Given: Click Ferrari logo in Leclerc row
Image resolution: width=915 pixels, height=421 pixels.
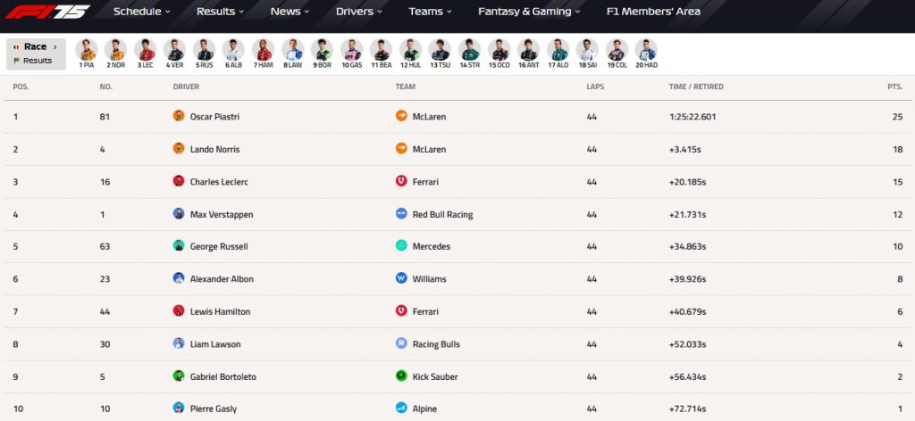Looking at the screenshot, I should coord(401,181).
